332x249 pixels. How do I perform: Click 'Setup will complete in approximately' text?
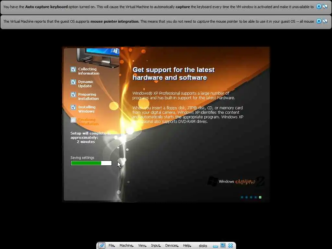point(90,135)
